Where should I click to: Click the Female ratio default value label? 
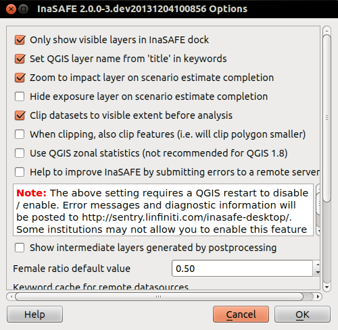point(72,269)
